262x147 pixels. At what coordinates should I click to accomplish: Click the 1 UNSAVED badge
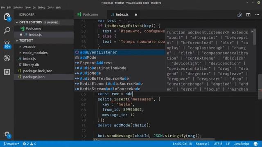(52, 22)
